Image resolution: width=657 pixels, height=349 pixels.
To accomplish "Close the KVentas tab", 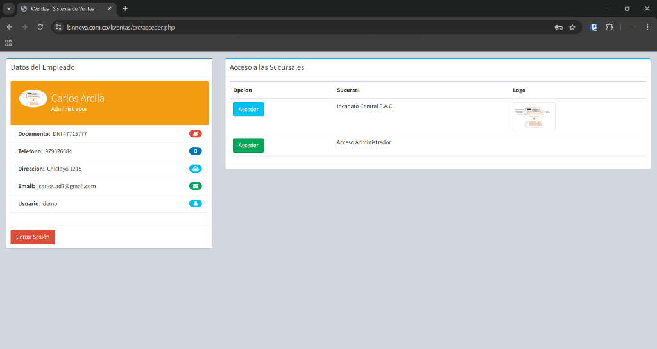I will click(x=109, y=9).
